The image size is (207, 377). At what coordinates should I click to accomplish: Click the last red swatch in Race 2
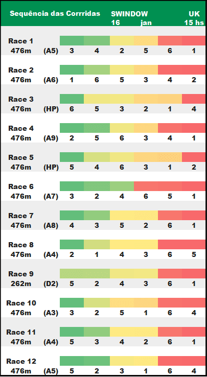point(194,69)
